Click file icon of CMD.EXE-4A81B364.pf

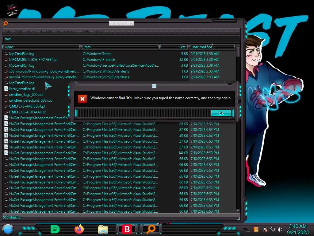(6, 106)
